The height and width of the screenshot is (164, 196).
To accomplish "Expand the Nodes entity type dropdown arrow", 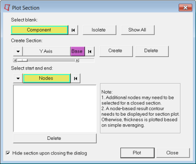I will [18, 79].
